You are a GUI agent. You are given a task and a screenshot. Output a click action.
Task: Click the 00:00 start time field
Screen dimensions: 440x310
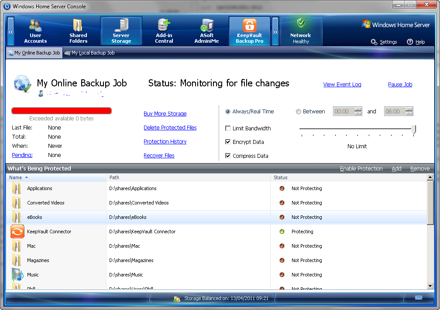[344, 111]
